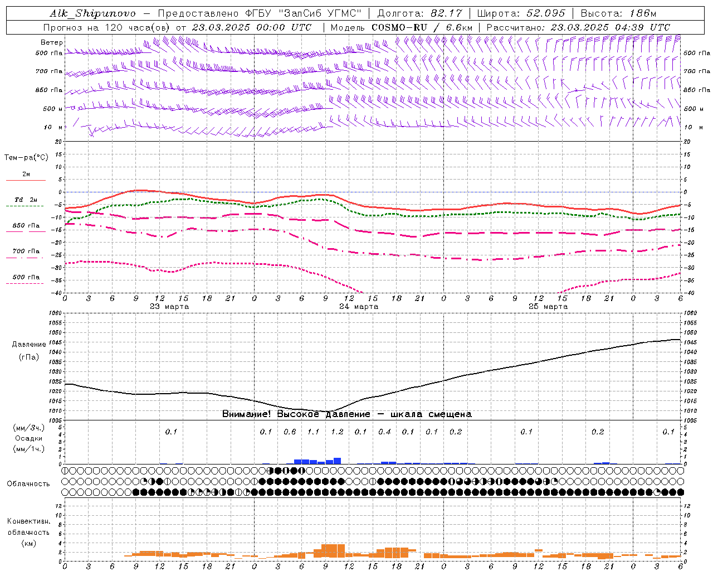Viewport: 713px width, 571px height.
Task: Click the "25 марта" date label
Action: coord(548,307)
